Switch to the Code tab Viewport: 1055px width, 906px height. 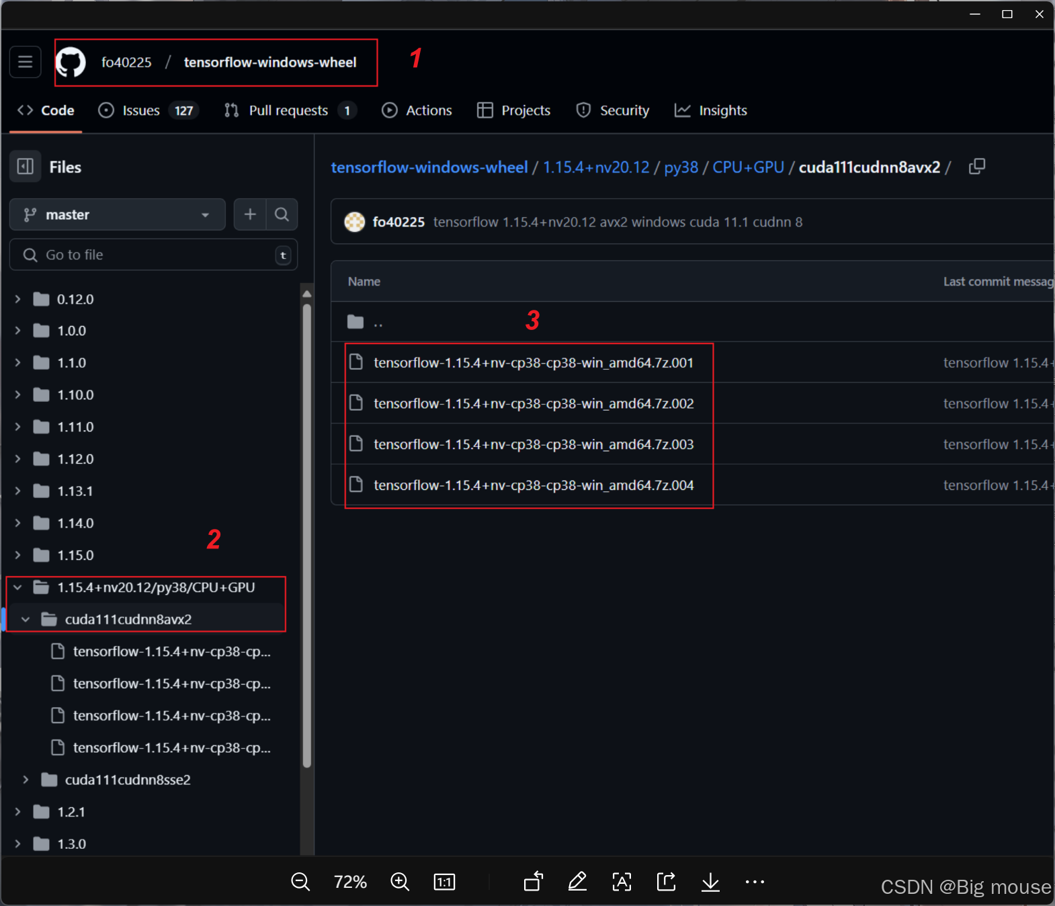tap(46, 110)
